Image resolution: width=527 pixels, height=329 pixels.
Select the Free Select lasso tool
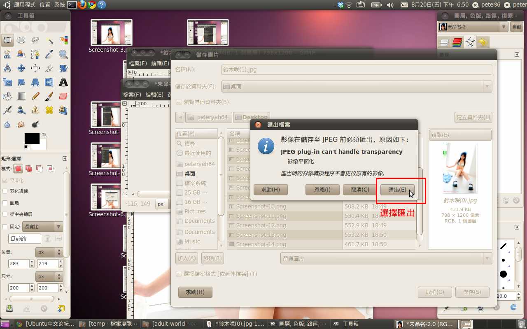click(35, 40)
